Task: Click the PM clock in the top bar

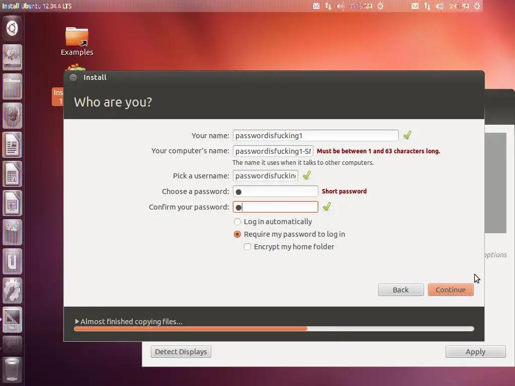Action: pos(459,6)
